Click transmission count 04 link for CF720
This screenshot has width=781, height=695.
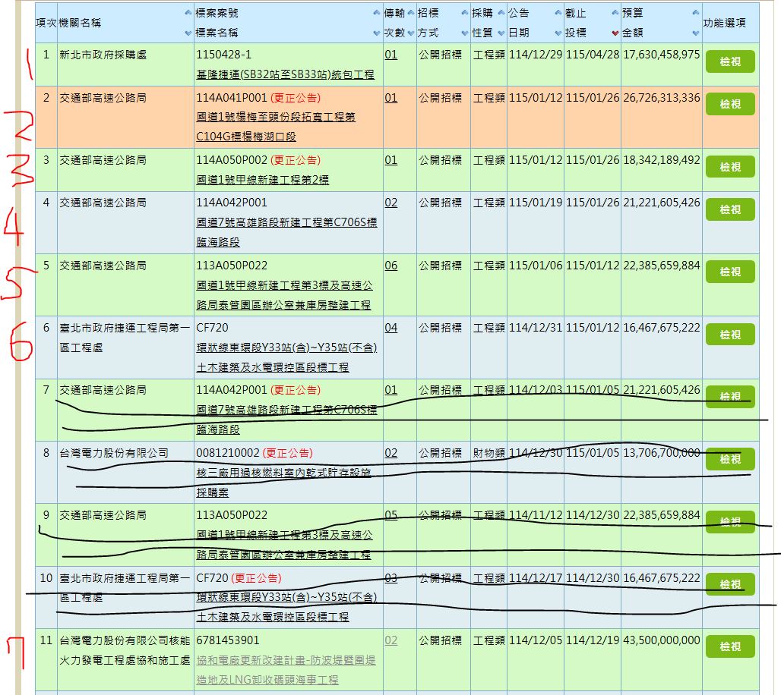(390, 328)
